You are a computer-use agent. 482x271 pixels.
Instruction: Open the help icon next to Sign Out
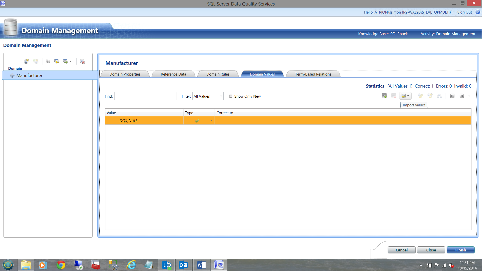[477, 12]
